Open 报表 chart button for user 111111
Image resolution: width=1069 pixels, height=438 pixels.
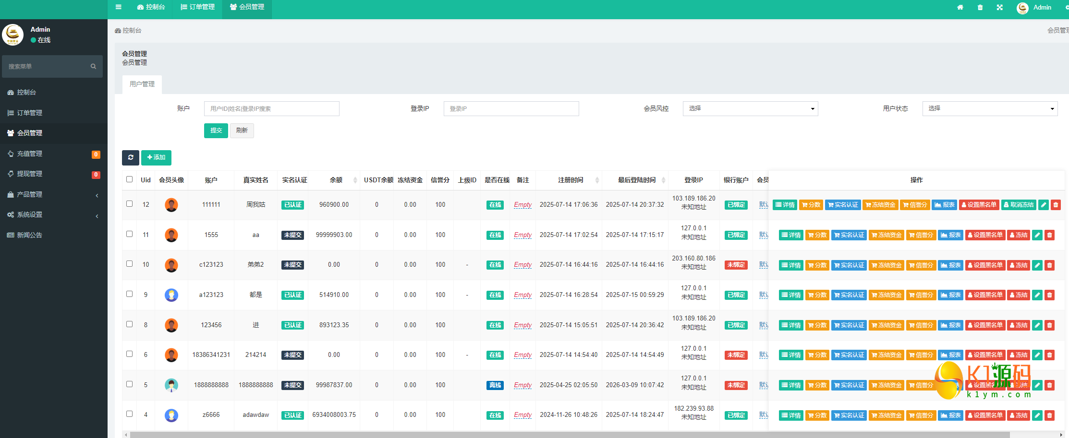tap(945, 205)
